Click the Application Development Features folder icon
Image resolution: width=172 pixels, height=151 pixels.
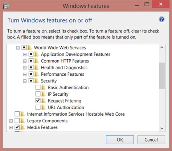(x=36, y=54)
